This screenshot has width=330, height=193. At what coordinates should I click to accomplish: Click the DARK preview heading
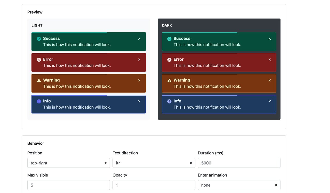coord(167,25)
